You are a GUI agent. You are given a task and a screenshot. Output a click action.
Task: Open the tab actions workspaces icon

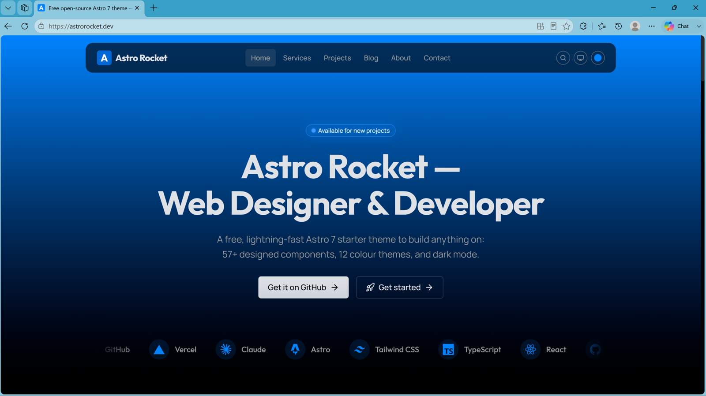25,8
